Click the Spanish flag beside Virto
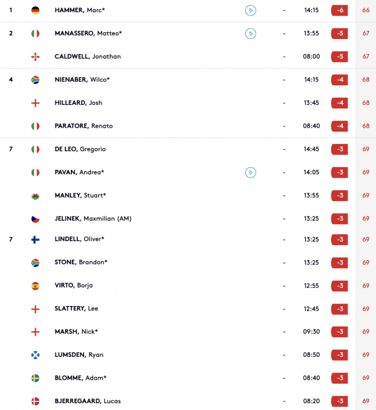 pyautogui.click(x=35, y=286)
